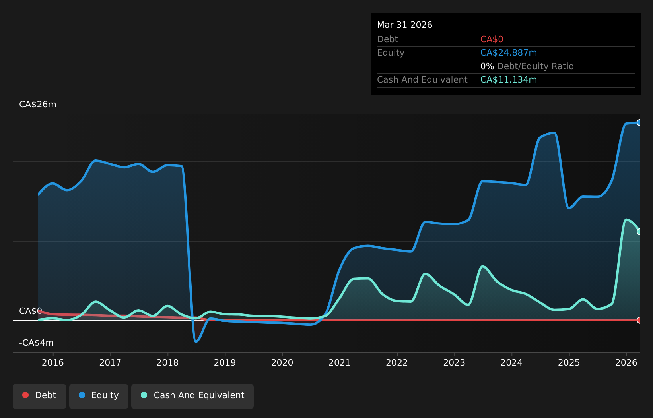The height and width of the screenshot is (418, 653).
Task: Click the 0% Debt/Equity Ratio text
Action: tap(527, 66)
